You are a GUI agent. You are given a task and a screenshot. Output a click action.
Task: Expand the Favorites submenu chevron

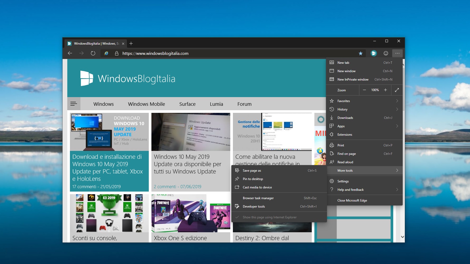point(397,101)
